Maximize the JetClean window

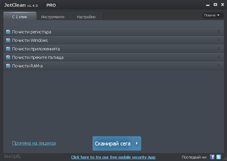(215, 5)
